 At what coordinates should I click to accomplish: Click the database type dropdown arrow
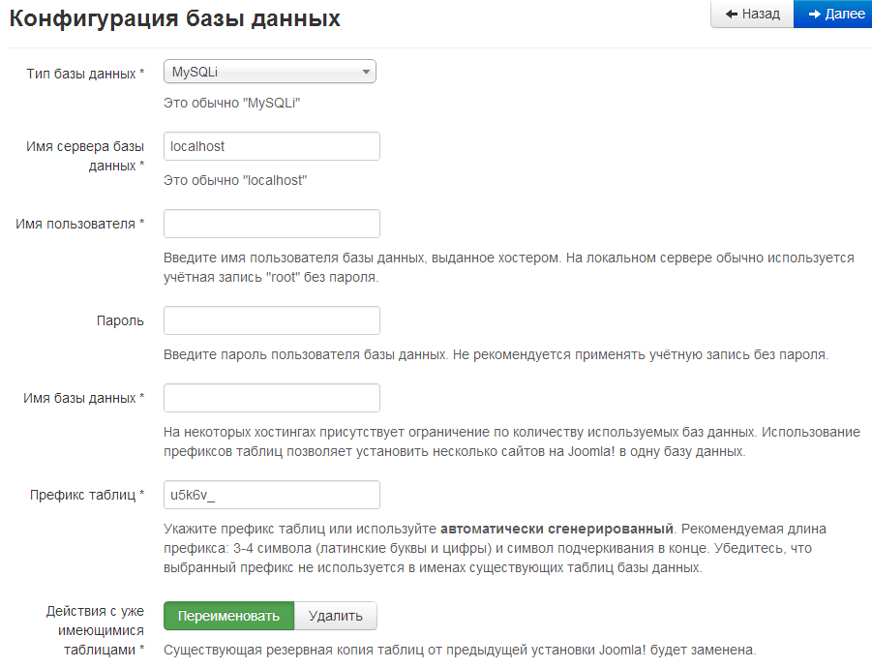tap(365, 72)
